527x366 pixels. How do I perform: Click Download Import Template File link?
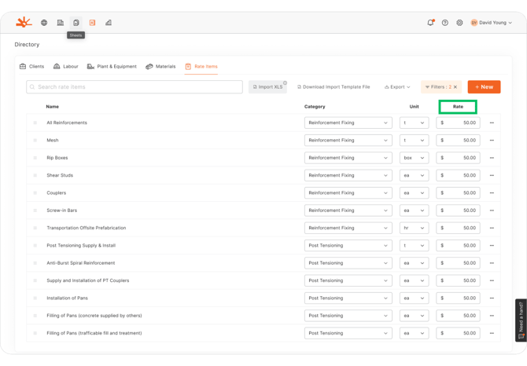[334, 87]
